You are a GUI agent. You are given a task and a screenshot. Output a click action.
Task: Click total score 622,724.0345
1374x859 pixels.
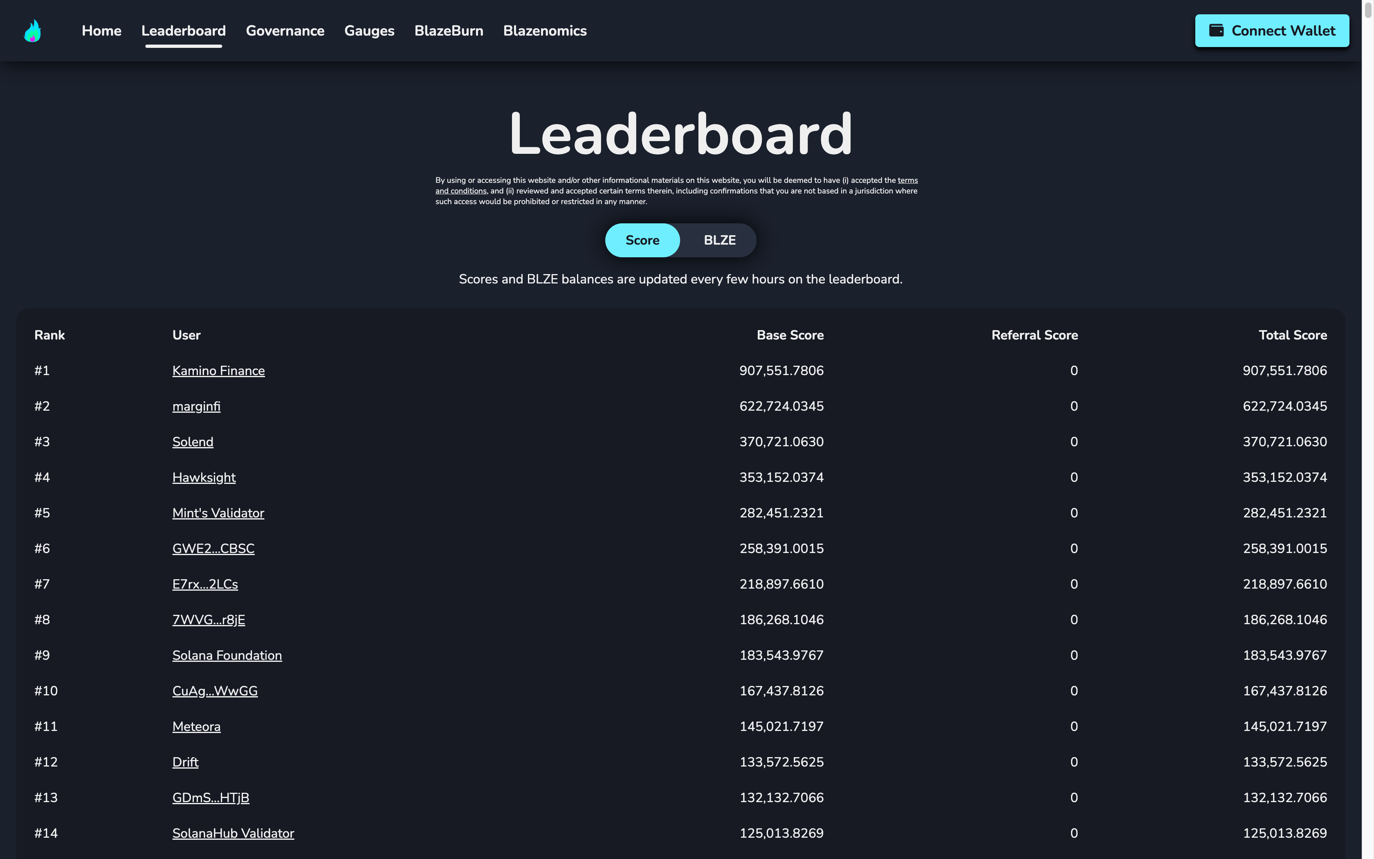click(1285, 406)
